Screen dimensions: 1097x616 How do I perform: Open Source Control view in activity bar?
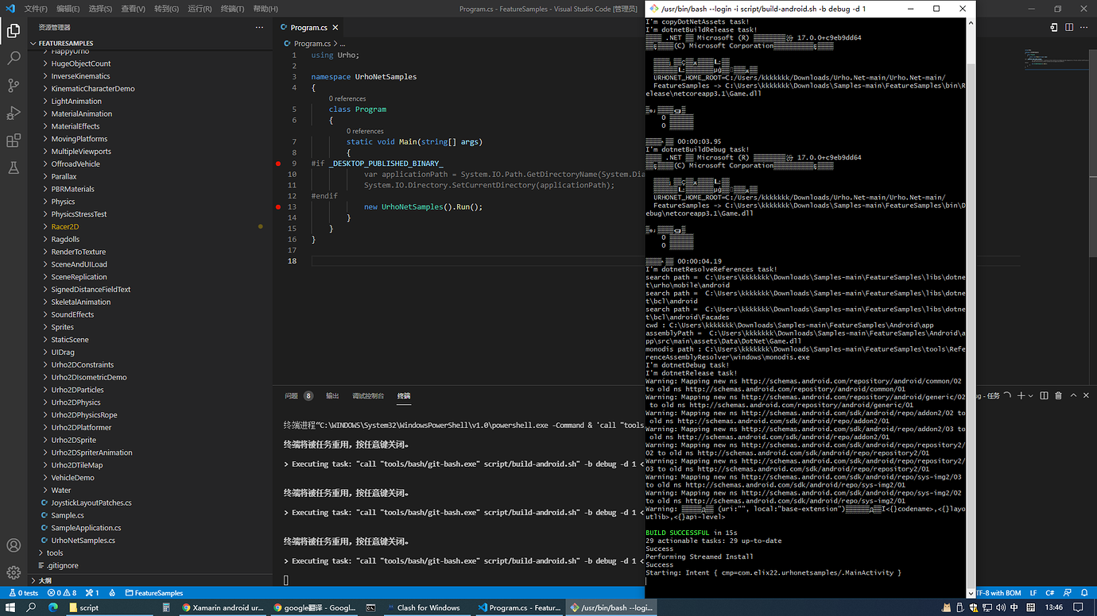[14, 86]
